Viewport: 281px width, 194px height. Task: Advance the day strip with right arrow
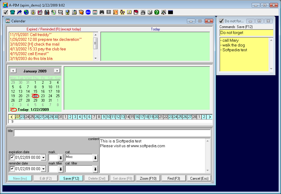210,117
